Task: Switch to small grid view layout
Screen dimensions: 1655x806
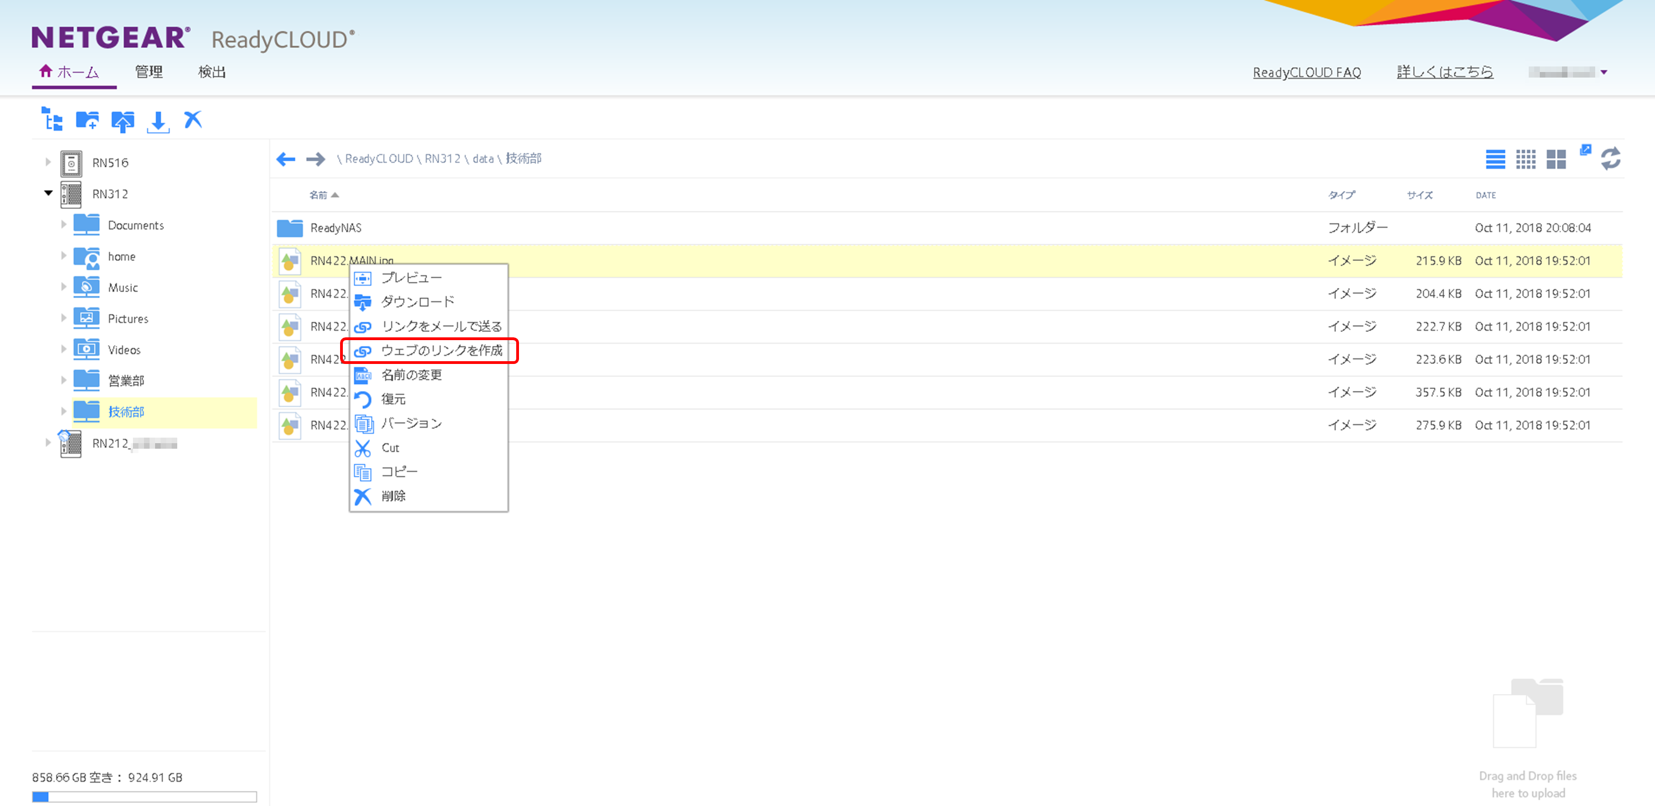Action: pyautogui.click(x=1525, y=159)
